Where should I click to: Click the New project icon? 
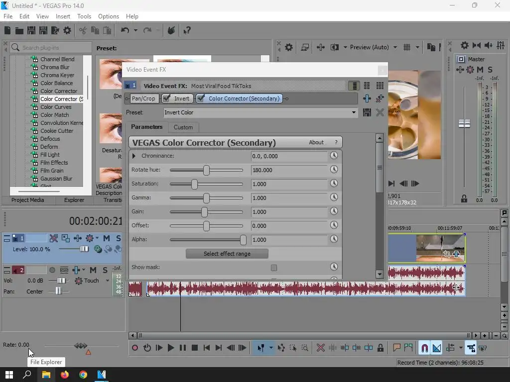[x=7, y=30]
